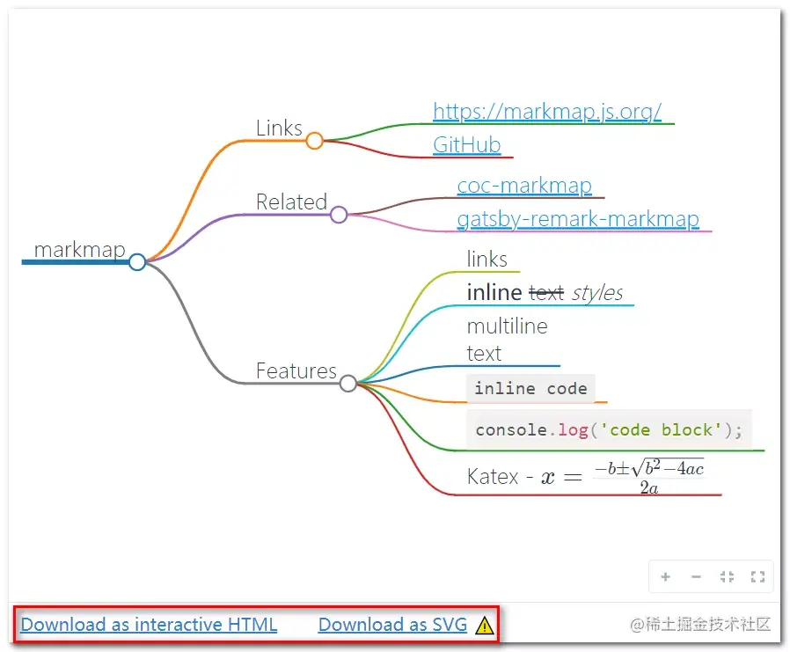The image size is (790, 652).
Task: Download as interactive HTML
Action: coord(150,625)
